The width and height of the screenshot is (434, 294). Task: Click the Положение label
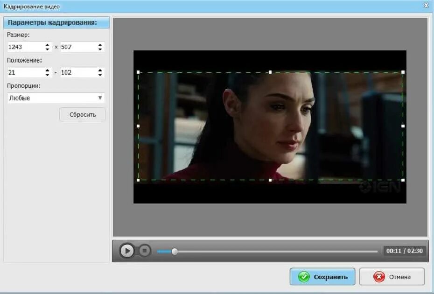click(24, 60)
